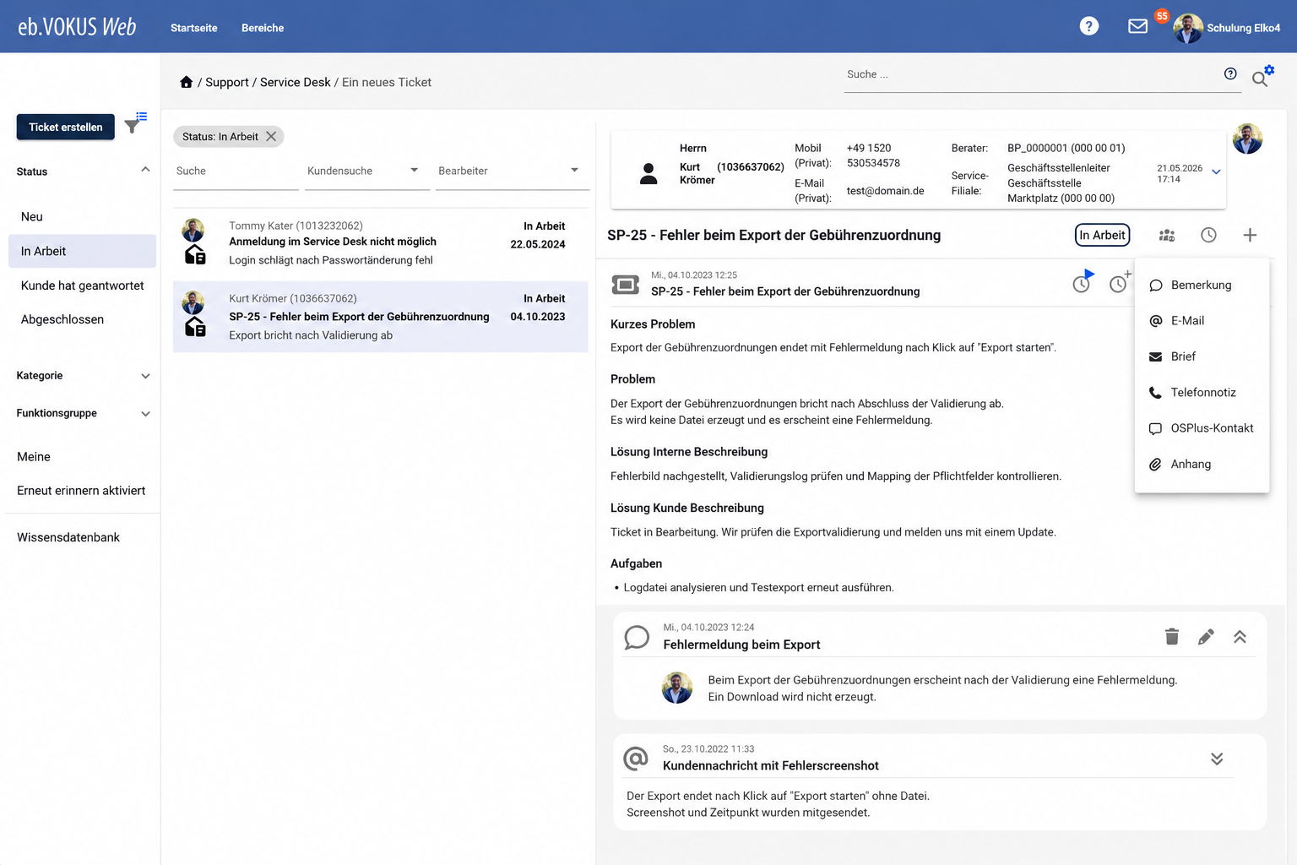Click the test@domain.de email address

coord(885,191)
